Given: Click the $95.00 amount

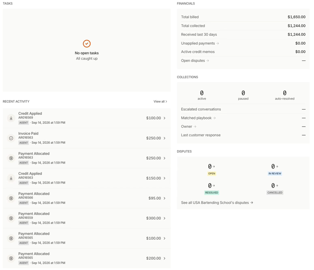Looking at the screenshot, I should click(155, 198).
